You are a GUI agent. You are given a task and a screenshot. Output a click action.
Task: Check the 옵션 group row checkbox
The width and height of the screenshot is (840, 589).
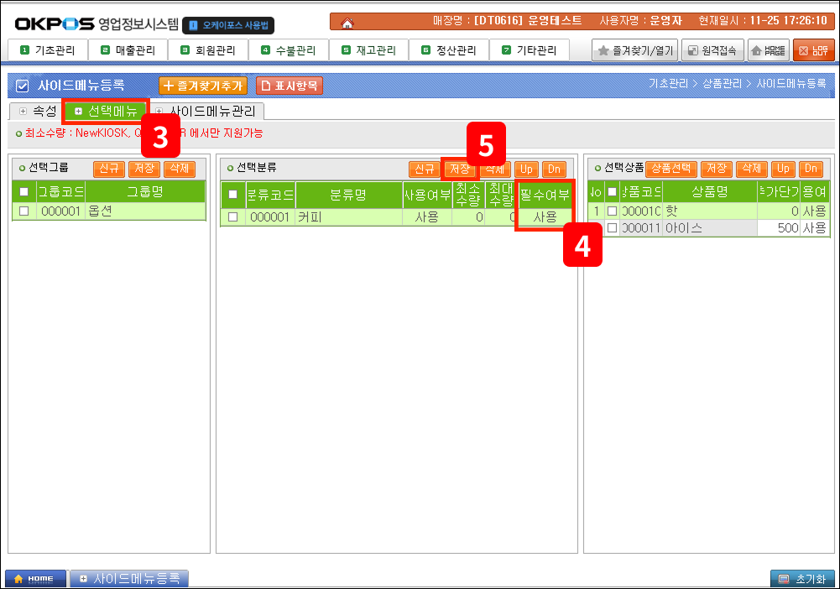coord(23,211)
